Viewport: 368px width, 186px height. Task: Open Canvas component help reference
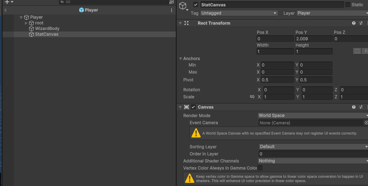354,107
